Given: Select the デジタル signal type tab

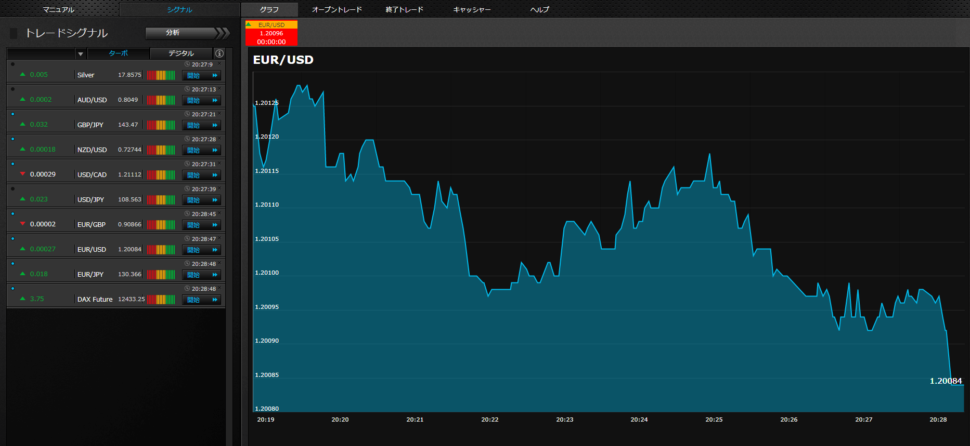Looking at the screenshot, I should pos(181,53).
